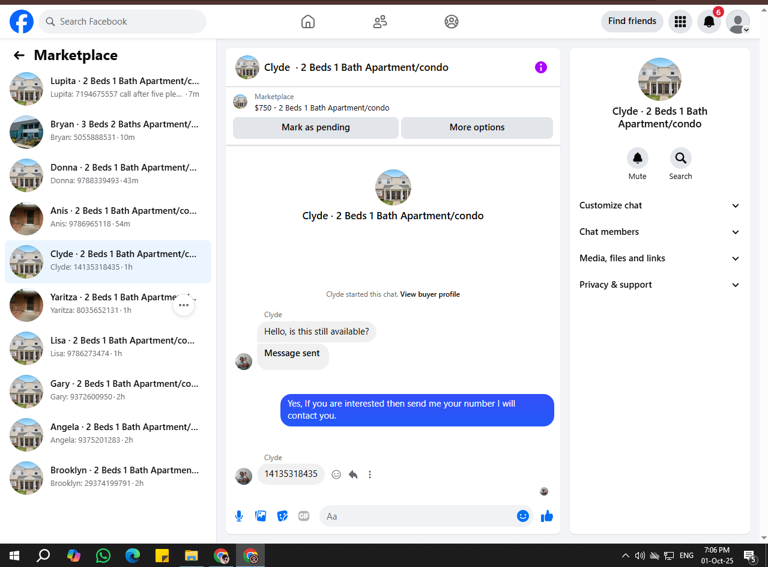This screenshot has width=768, height=567.
Task: Click Clyde's listing thumbnail in chat header
Action: [247, 67]
